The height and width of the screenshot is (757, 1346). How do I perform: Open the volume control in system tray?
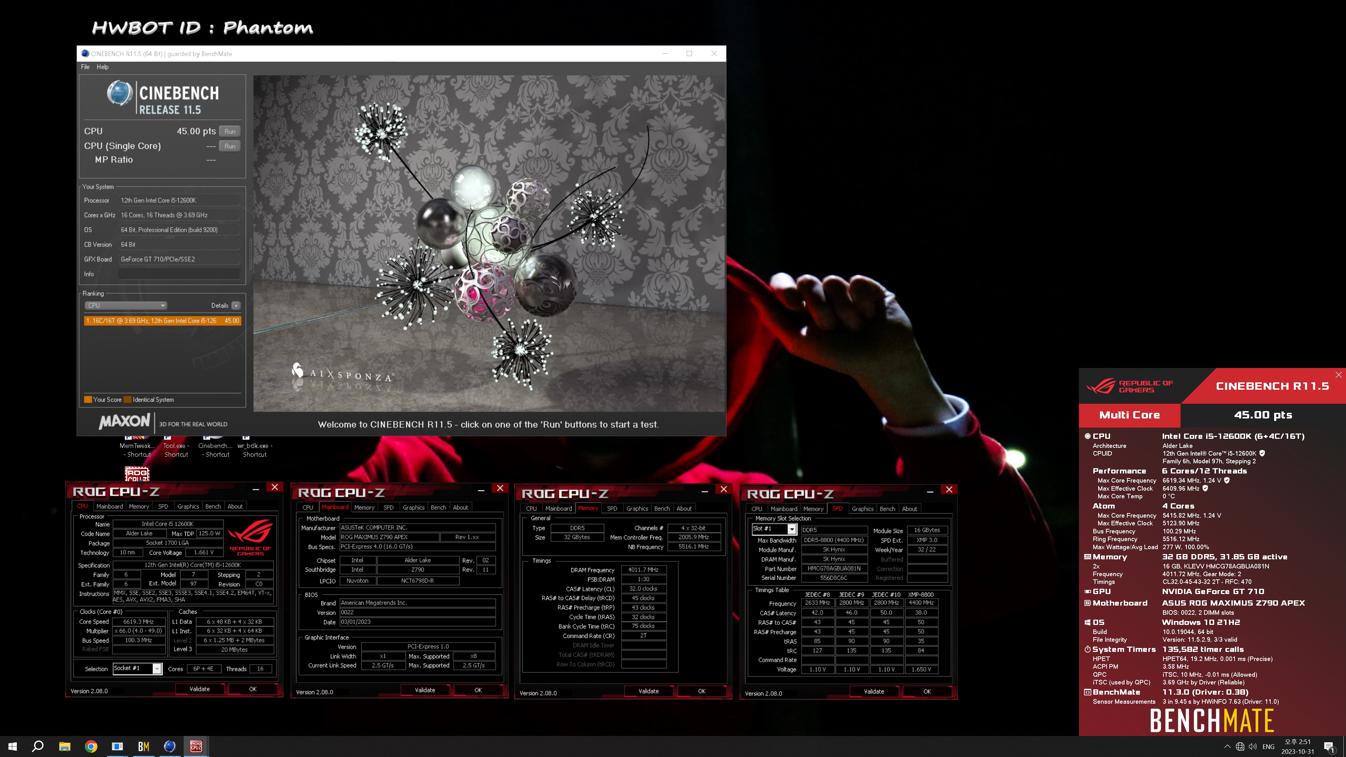pyautogui.click(x=1252, y=746)
